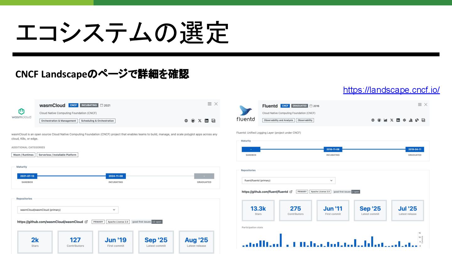Screen dimensions: 452x254
Task: Click Fluentd good first issues 2 open
Action: click(x=346, y=192)
